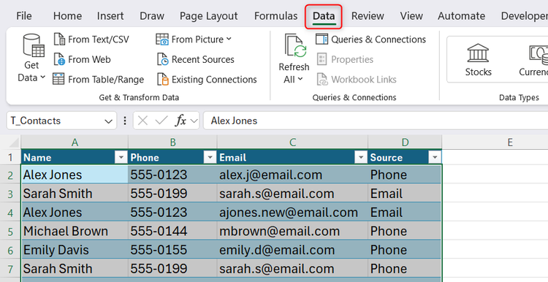The image size is (548, 282).
Task: Open the Insert Function dialog
Action: (181, 121)
